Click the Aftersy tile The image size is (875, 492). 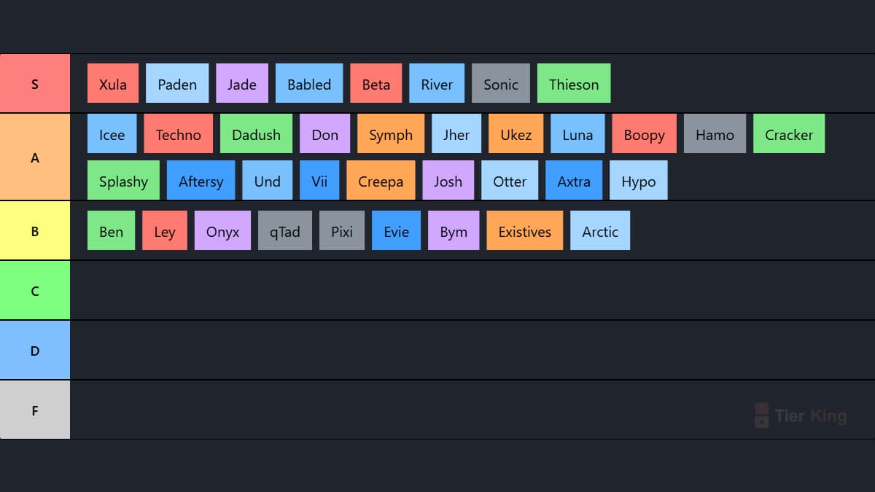(x=201, y=180)
